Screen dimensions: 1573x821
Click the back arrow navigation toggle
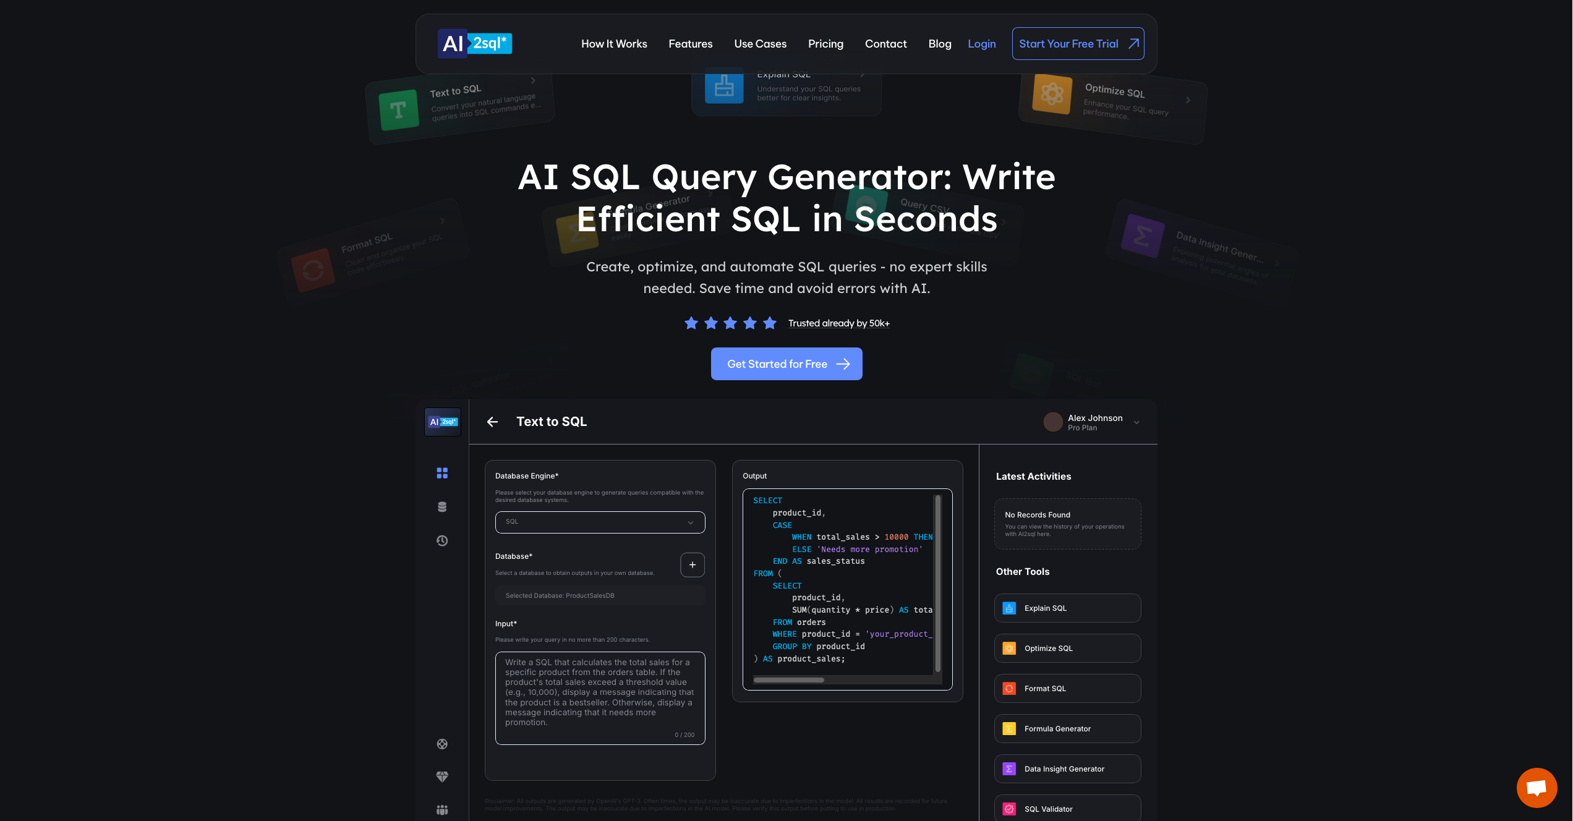tap(493, 422)
